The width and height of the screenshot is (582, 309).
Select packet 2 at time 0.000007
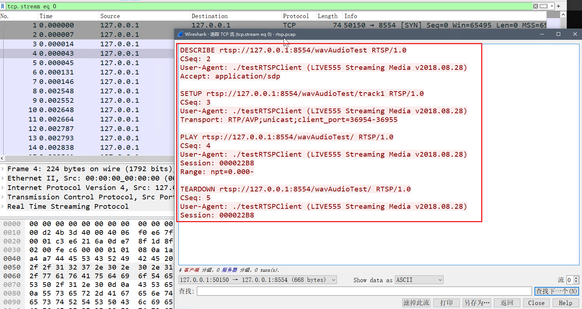87,34
